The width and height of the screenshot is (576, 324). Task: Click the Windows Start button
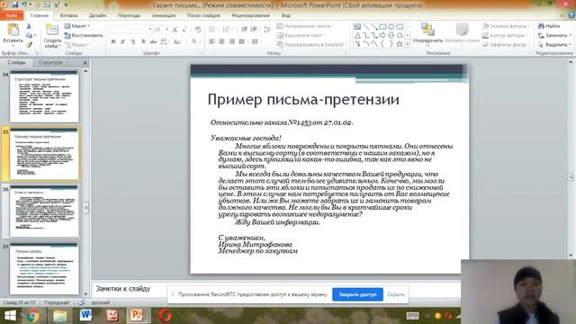10,316
